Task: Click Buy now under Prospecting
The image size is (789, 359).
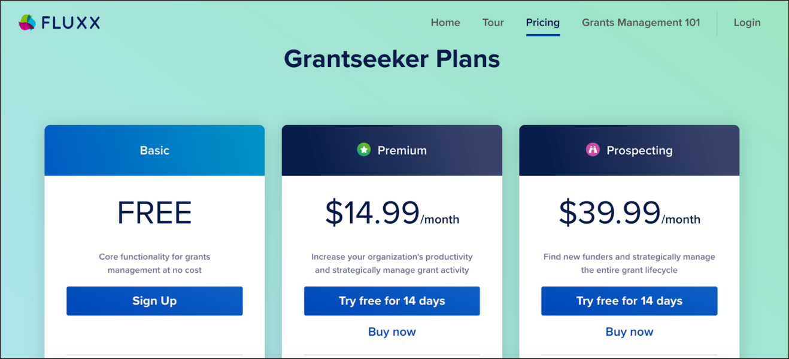Action: (629, 331)
